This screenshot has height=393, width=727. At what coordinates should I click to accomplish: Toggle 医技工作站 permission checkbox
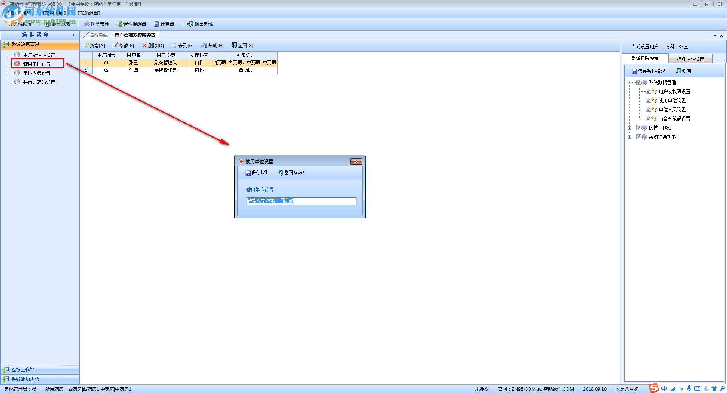(x=639, y=128)
